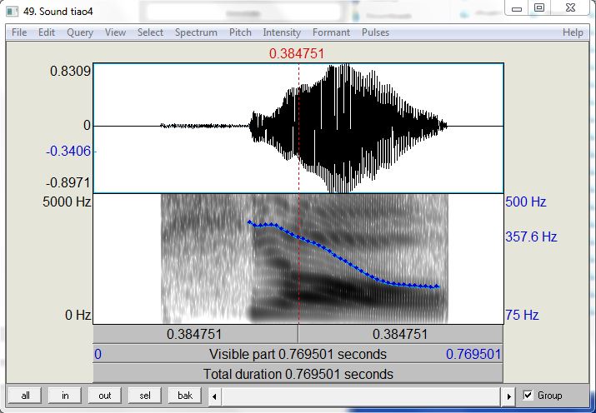The image size is (596, 413).
Task: Maximize the Sound tiao4 window
Action: pyautogui.click(x=539, y=8)
